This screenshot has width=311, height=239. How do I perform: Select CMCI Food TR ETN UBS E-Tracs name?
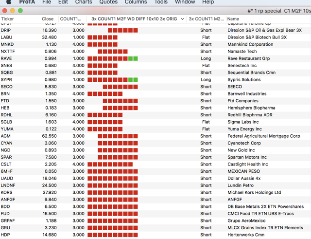coord(260,214)
